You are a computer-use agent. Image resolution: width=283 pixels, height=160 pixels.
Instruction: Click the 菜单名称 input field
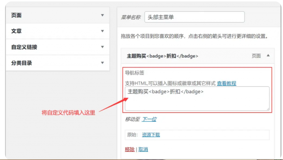pyautogui.click(x=195, y=17)
